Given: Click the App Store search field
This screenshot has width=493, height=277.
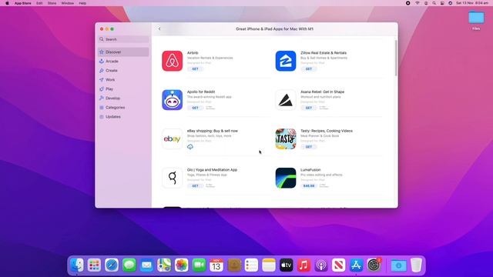Looking at the screenshot, I should [x=123, y=39].
